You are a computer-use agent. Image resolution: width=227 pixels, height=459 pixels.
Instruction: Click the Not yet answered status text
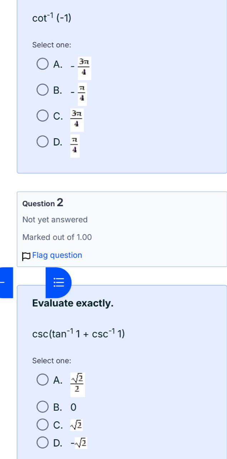click(55, 219)
